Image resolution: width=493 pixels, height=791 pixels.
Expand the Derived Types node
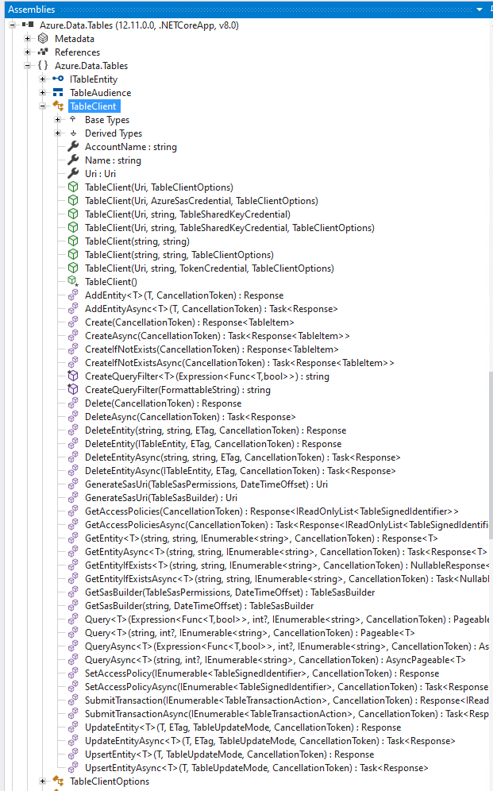coord(58,133)
